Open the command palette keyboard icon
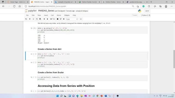Image resolution: width=175 pixels, height=98 pixels. coord(81,19)
